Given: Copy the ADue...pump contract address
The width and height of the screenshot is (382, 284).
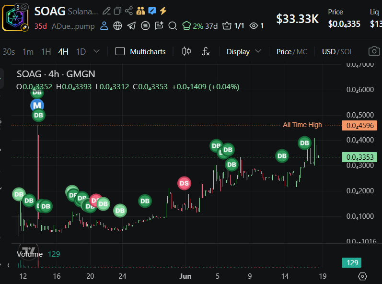Looking at the screenshot, I should [73, 26].
